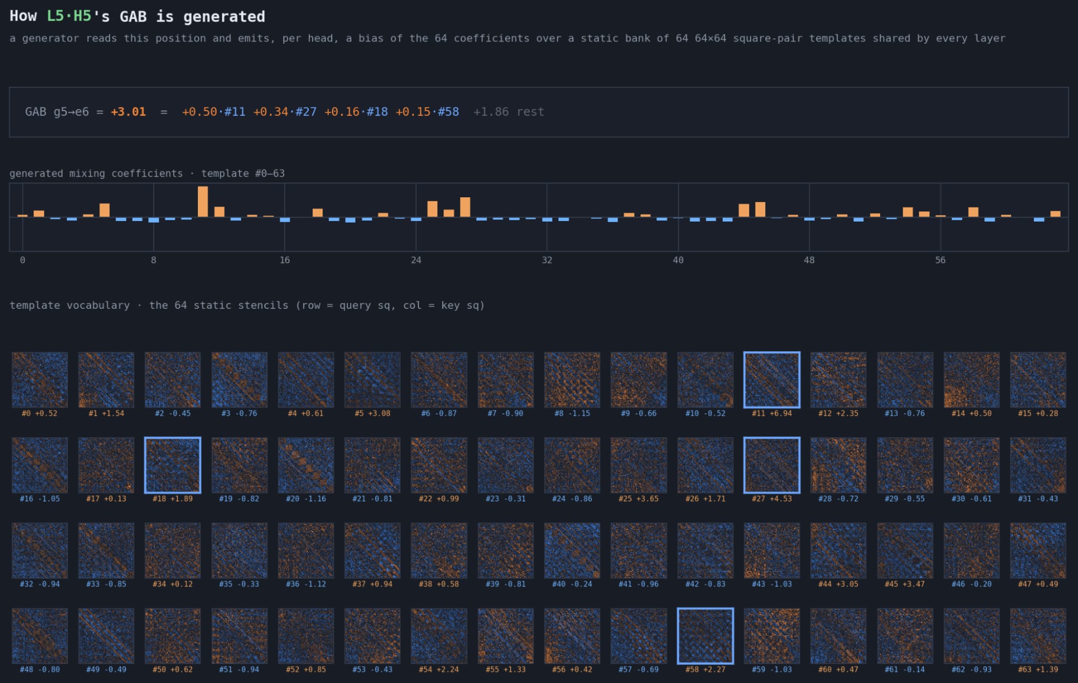View stencil thumbnail #61
The width and height of the screenshot is (1078, 683).
(x=905, y=636)
